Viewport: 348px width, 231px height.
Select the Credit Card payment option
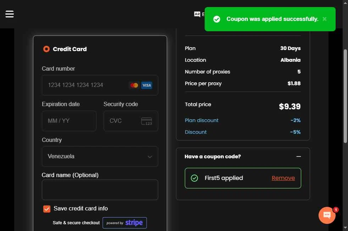point(46,49)
